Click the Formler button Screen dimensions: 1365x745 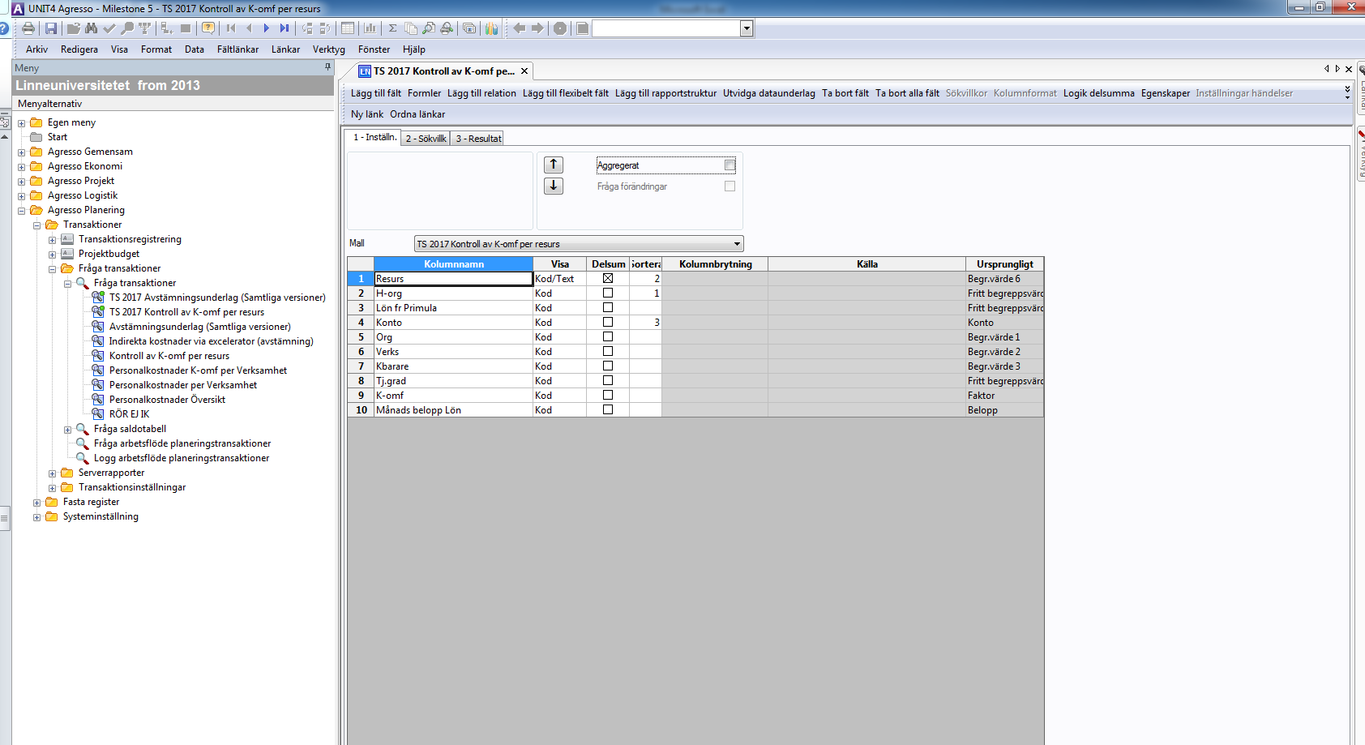424,93
